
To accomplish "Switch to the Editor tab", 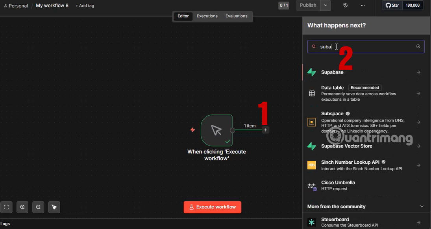I will coord(183,16).
